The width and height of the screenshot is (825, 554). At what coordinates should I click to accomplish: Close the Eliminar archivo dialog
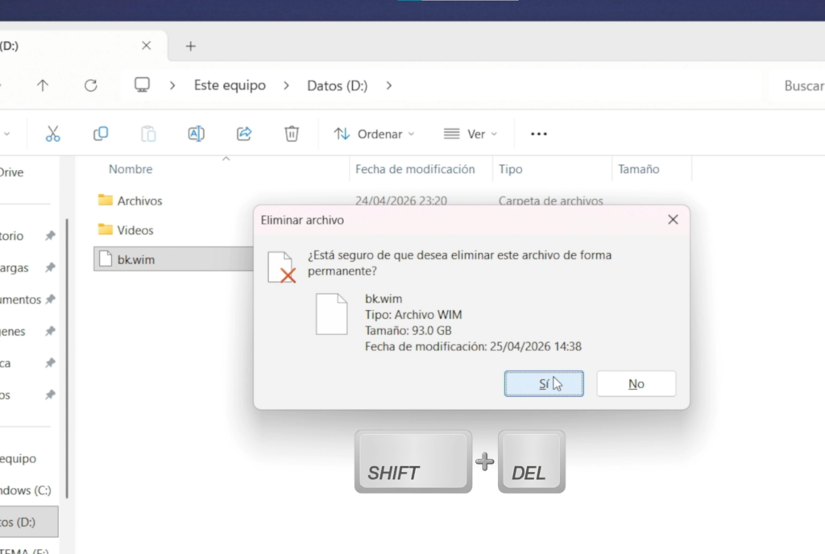[673, 219]
